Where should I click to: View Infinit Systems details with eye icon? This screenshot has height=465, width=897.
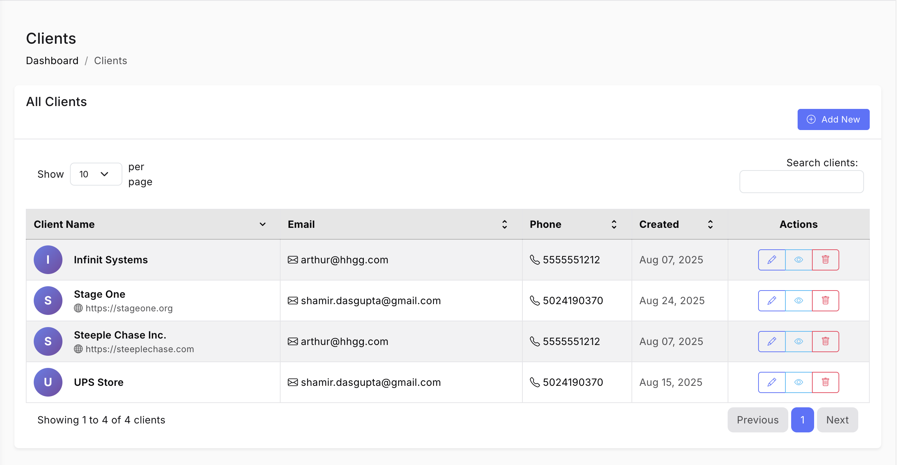tap(798, 260)
